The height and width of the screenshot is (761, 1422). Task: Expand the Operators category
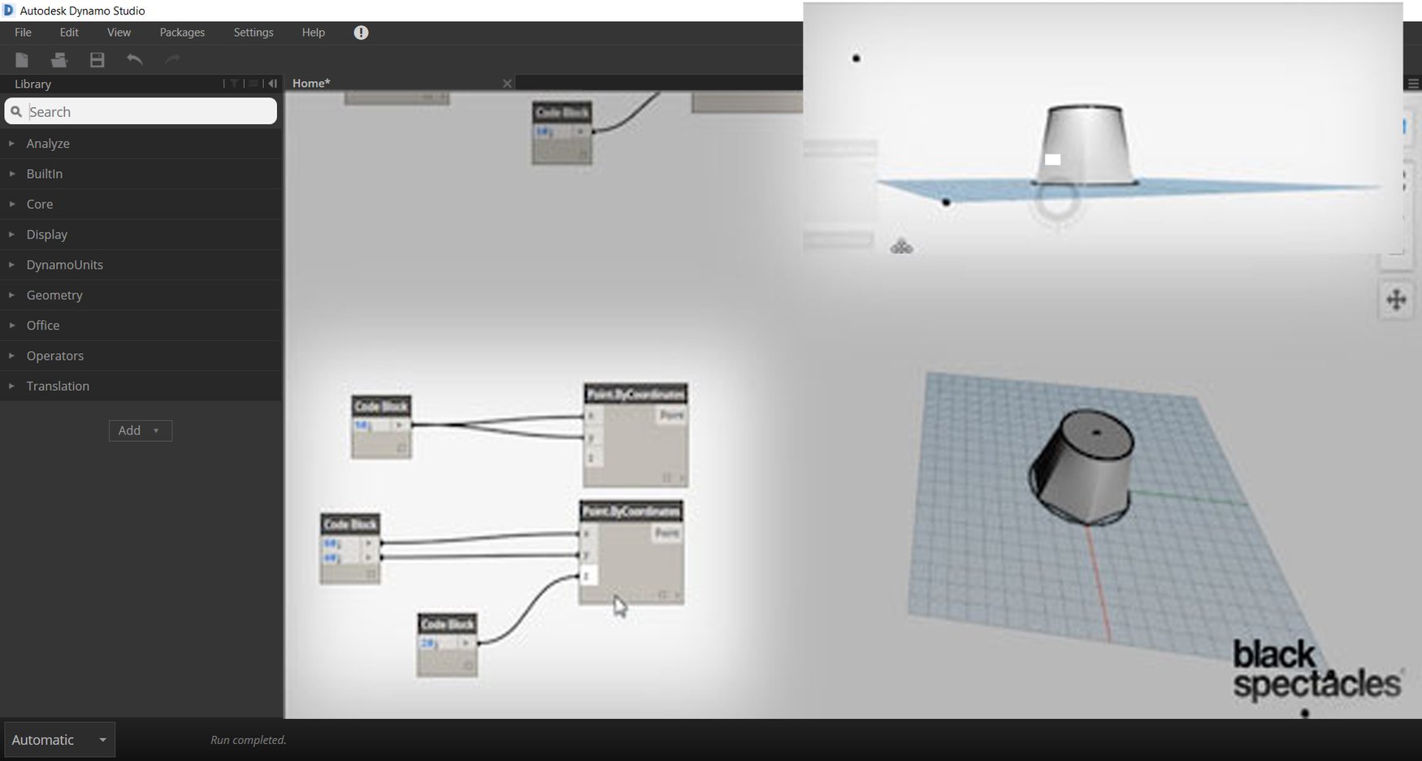(x=54, y=355)
